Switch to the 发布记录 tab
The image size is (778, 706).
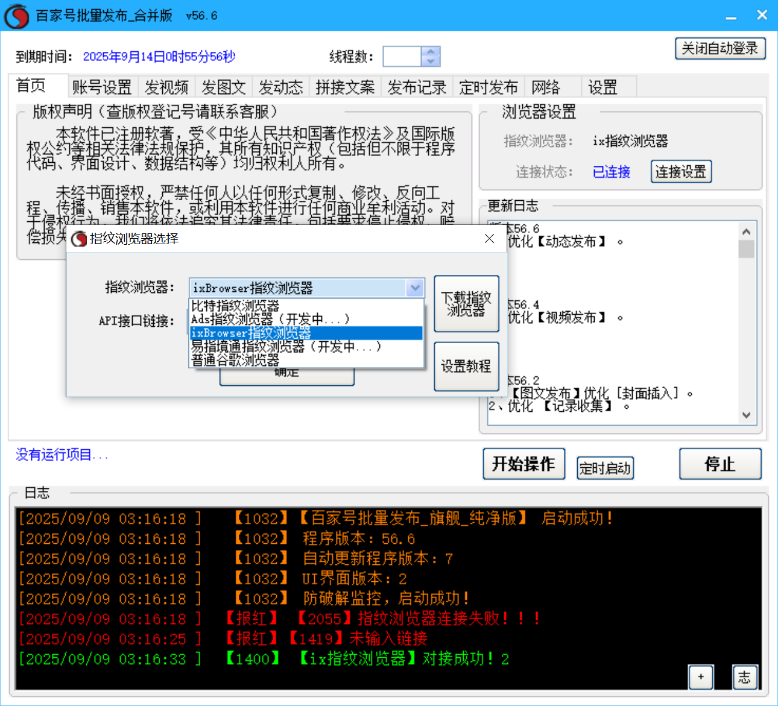416,87
